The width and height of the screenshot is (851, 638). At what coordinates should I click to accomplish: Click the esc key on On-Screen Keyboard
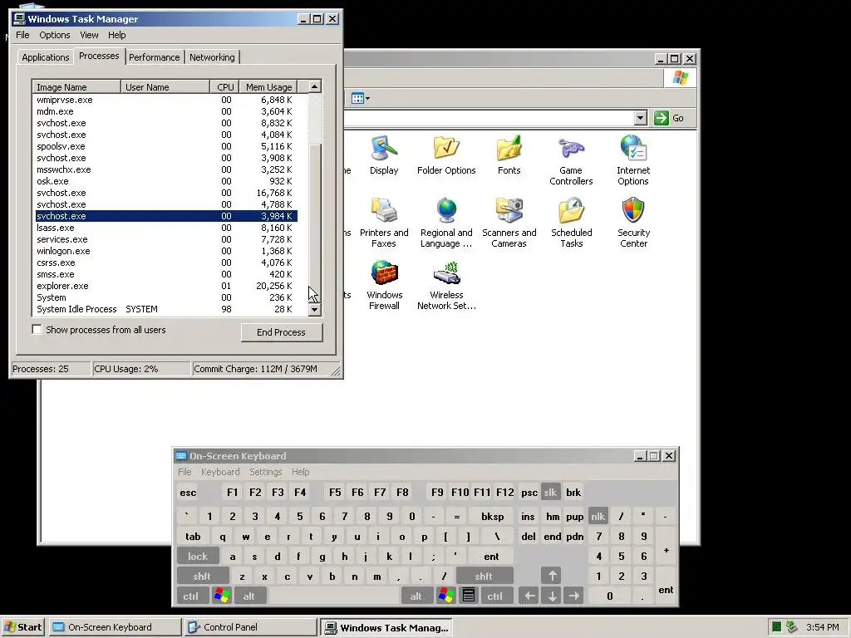(x=189, y=492)
